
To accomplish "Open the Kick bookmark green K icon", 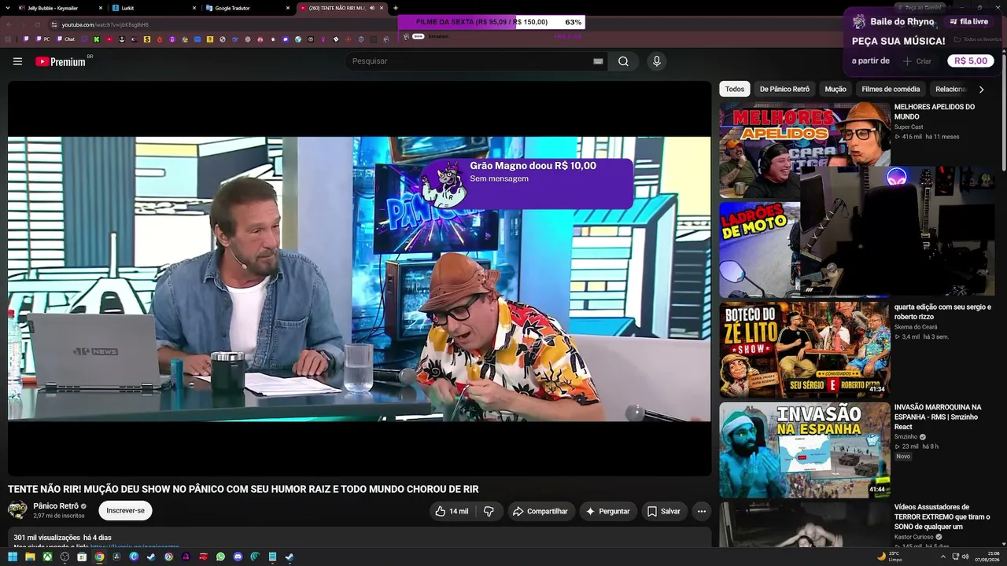I will click(97, 39).
